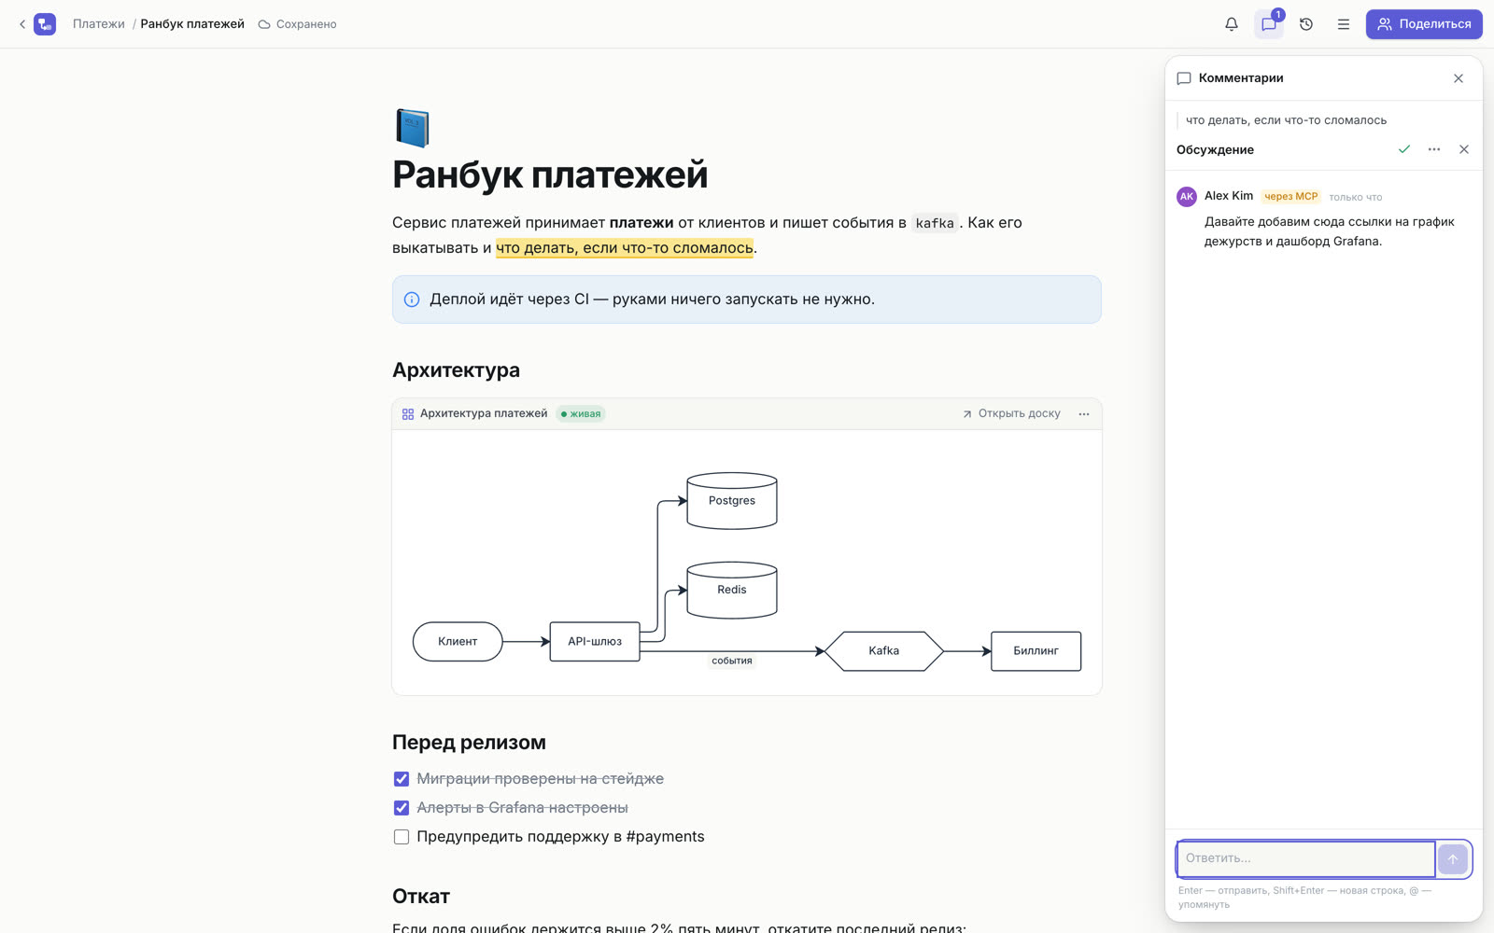
Task: Select the API-шлюз box in the diagram
Action: (x=595, y=642)
